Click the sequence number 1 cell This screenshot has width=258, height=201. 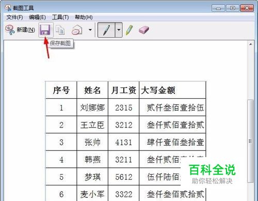[61, 107]
